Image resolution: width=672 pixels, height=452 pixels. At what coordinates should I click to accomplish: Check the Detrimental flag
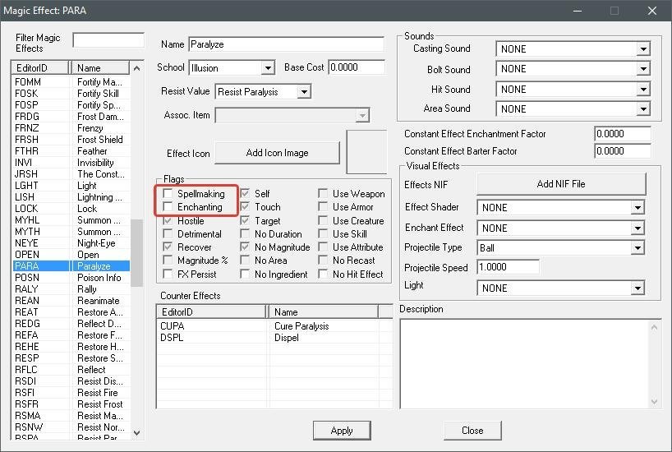[168, 234]
